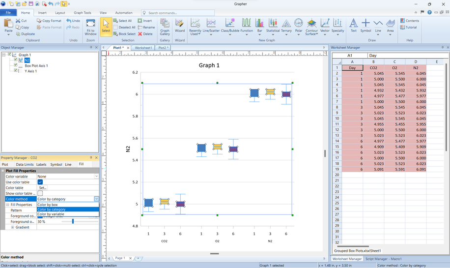Open the Graph Gallery
Viewport: 450px width, 268px height.
pyautogui.click(x=165, y=26)
